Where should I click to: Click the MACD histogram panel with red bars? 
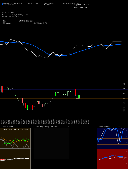[x=15, y=159]
